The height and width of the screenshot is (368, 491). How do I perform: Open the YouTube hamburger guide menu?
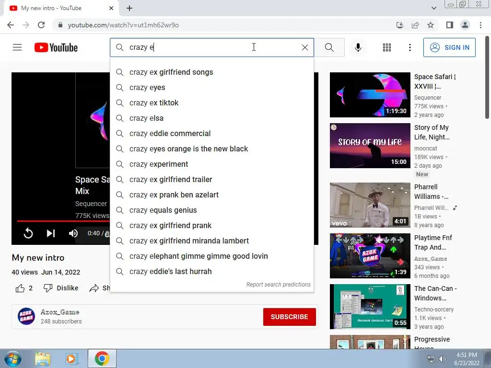point(17,47)
